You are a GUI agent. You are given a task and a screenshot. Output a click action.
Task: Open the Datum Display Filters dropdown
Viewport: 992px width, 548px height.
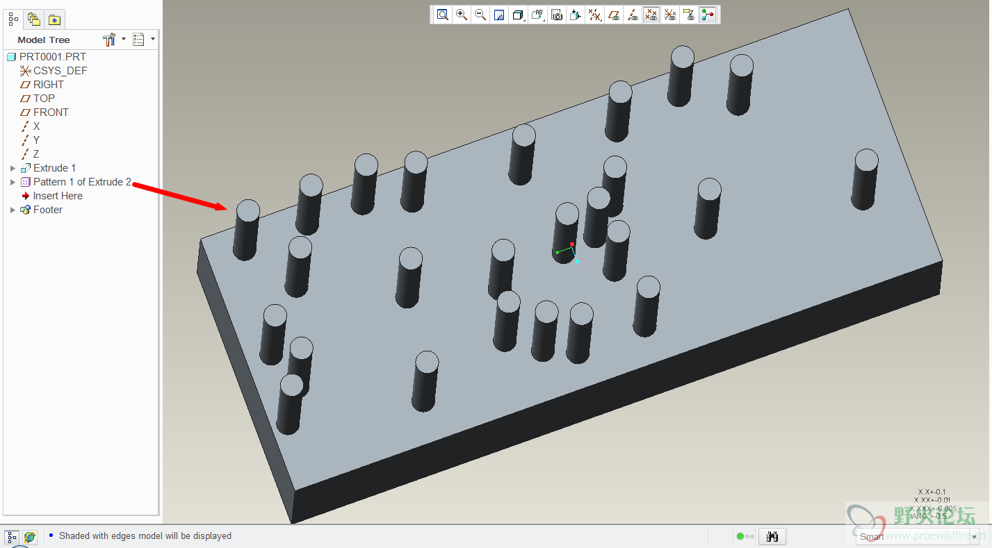click(x=594, y=15)
